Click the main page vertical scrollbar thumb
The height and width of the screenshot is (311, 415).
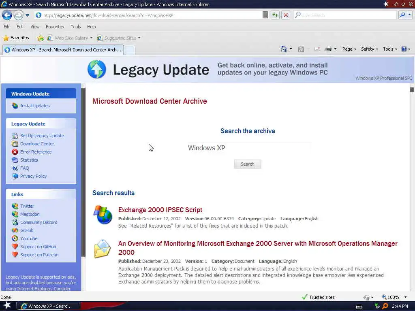412,89
